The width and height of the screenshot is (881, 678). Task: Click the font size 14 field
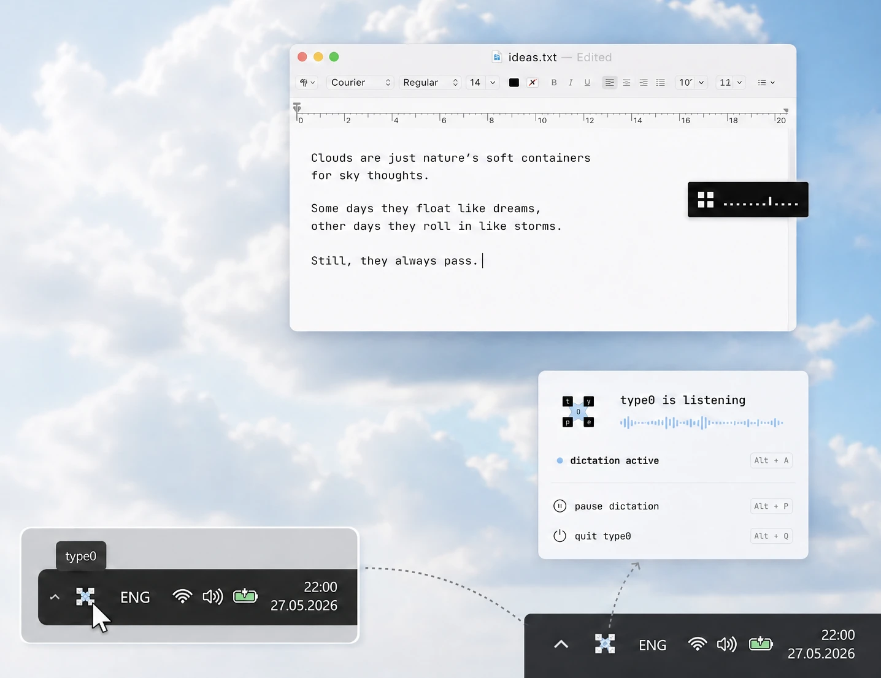point(475,82)
